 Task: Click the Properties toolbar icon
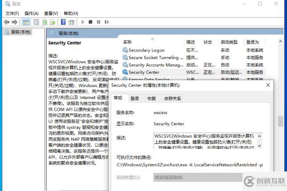[x=36, y=22]
